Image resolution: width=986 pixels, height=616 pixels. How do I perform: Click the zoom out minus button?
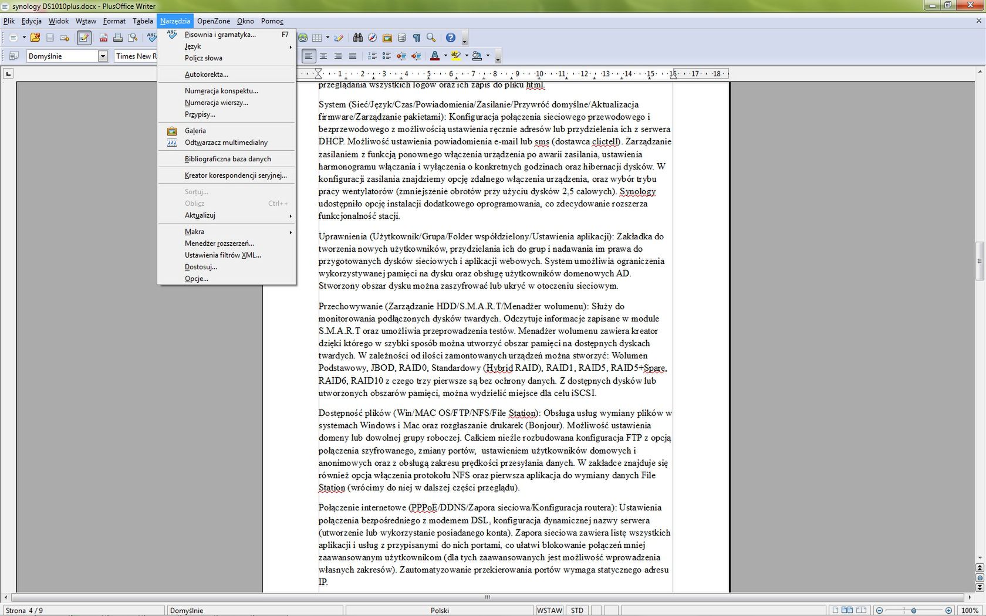click(x=879, y=611)
